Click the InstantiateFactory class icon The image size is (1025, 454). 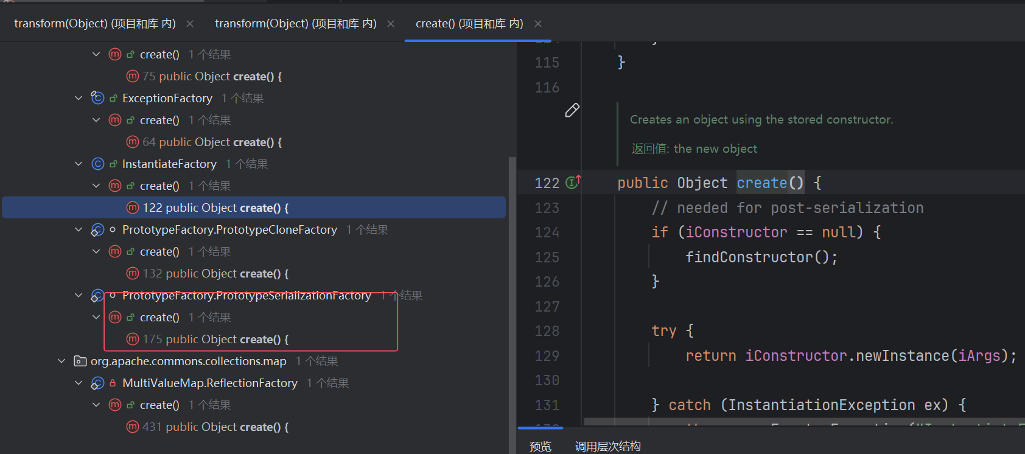click(97, 164)
